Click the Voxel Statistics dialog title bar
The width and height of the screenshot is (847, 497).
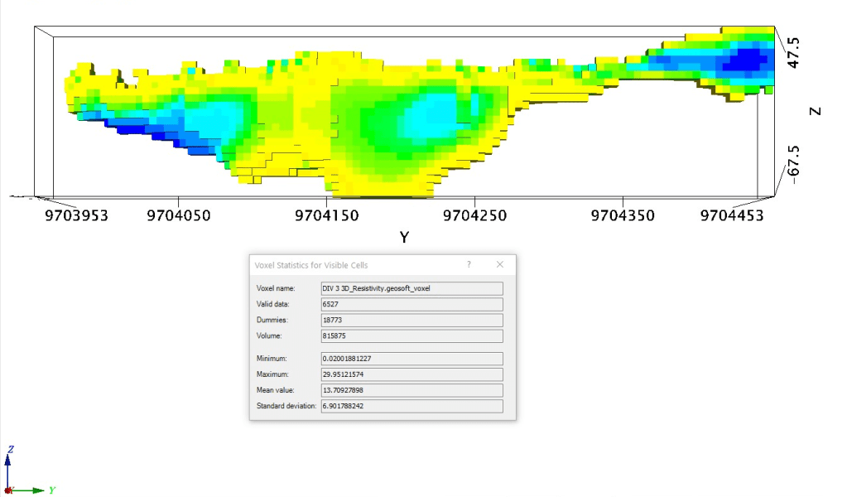coord(348,264)
